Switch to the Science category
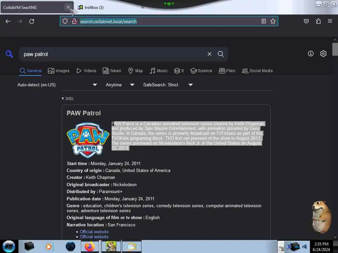Screen dimensions: 338x253 [201, 71]
